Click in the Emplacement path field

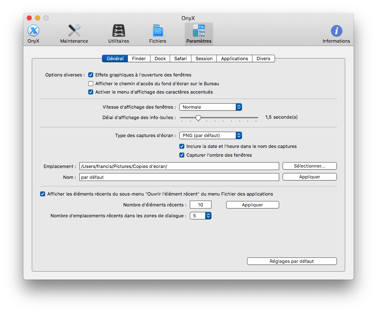click(179, 166)
